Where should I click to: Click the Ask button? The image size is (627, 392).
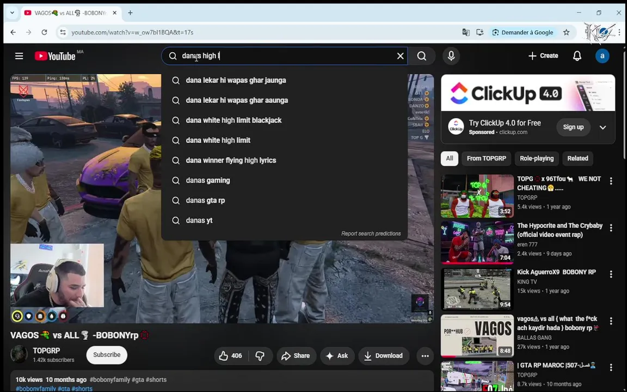(x=337, y=356)
